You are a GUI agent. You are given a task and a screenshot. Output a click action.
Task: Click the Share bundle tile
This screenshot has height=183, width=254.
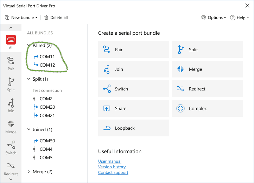[x=134, y=109]
